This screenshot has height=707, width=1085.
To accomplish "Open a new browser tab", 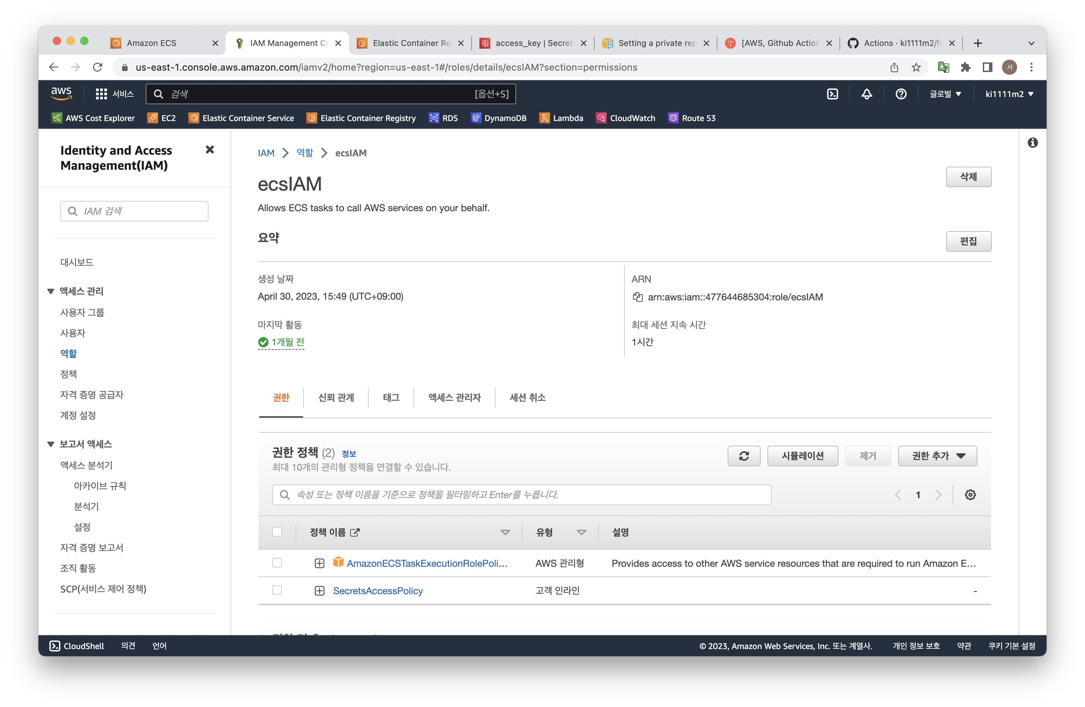I will click(x=977, y=43).
